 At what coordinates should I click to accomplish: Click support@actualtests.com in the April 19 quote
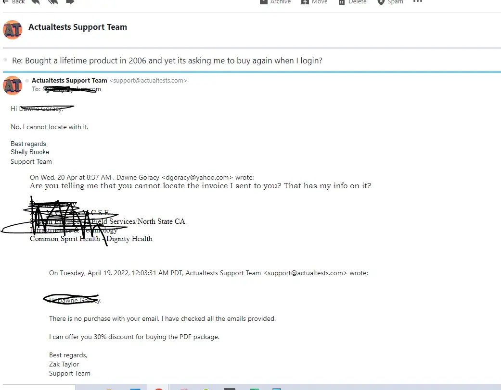click(305, 273)
